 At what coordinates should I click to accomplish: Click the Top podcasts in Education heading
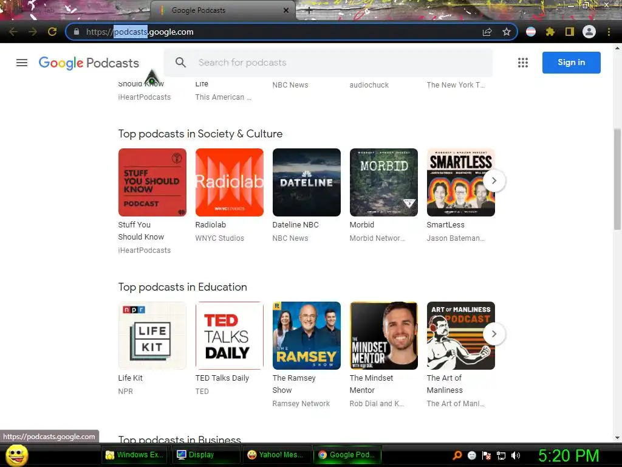(x=182, y=287)
